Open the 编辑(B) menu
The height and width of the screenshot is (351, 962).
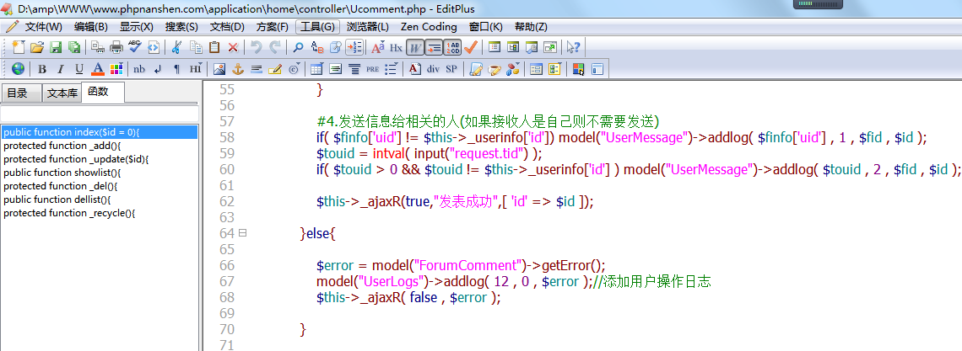[x=91, y=27]
